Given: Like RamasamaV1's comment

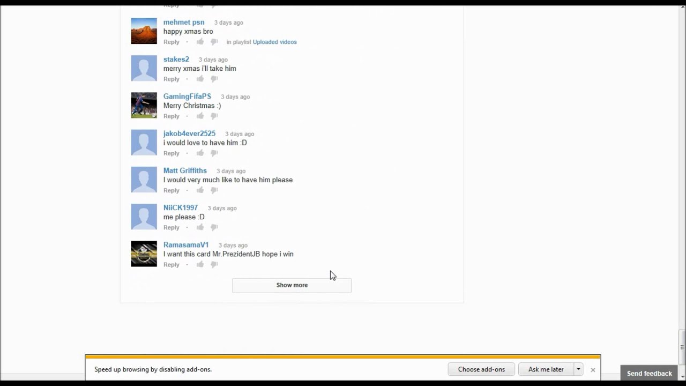Looking at the screenshot, I should pos(200,264).
